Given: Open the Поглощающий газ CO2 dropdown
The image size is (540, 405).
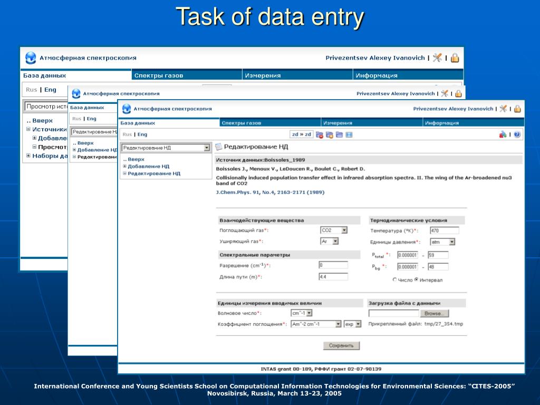Looking at the screenshot, I should click(x=334, y=230).
